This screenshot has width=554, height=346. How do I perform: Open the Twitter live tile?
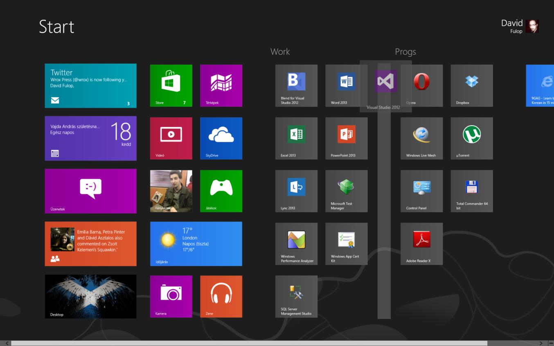[90, 85]
